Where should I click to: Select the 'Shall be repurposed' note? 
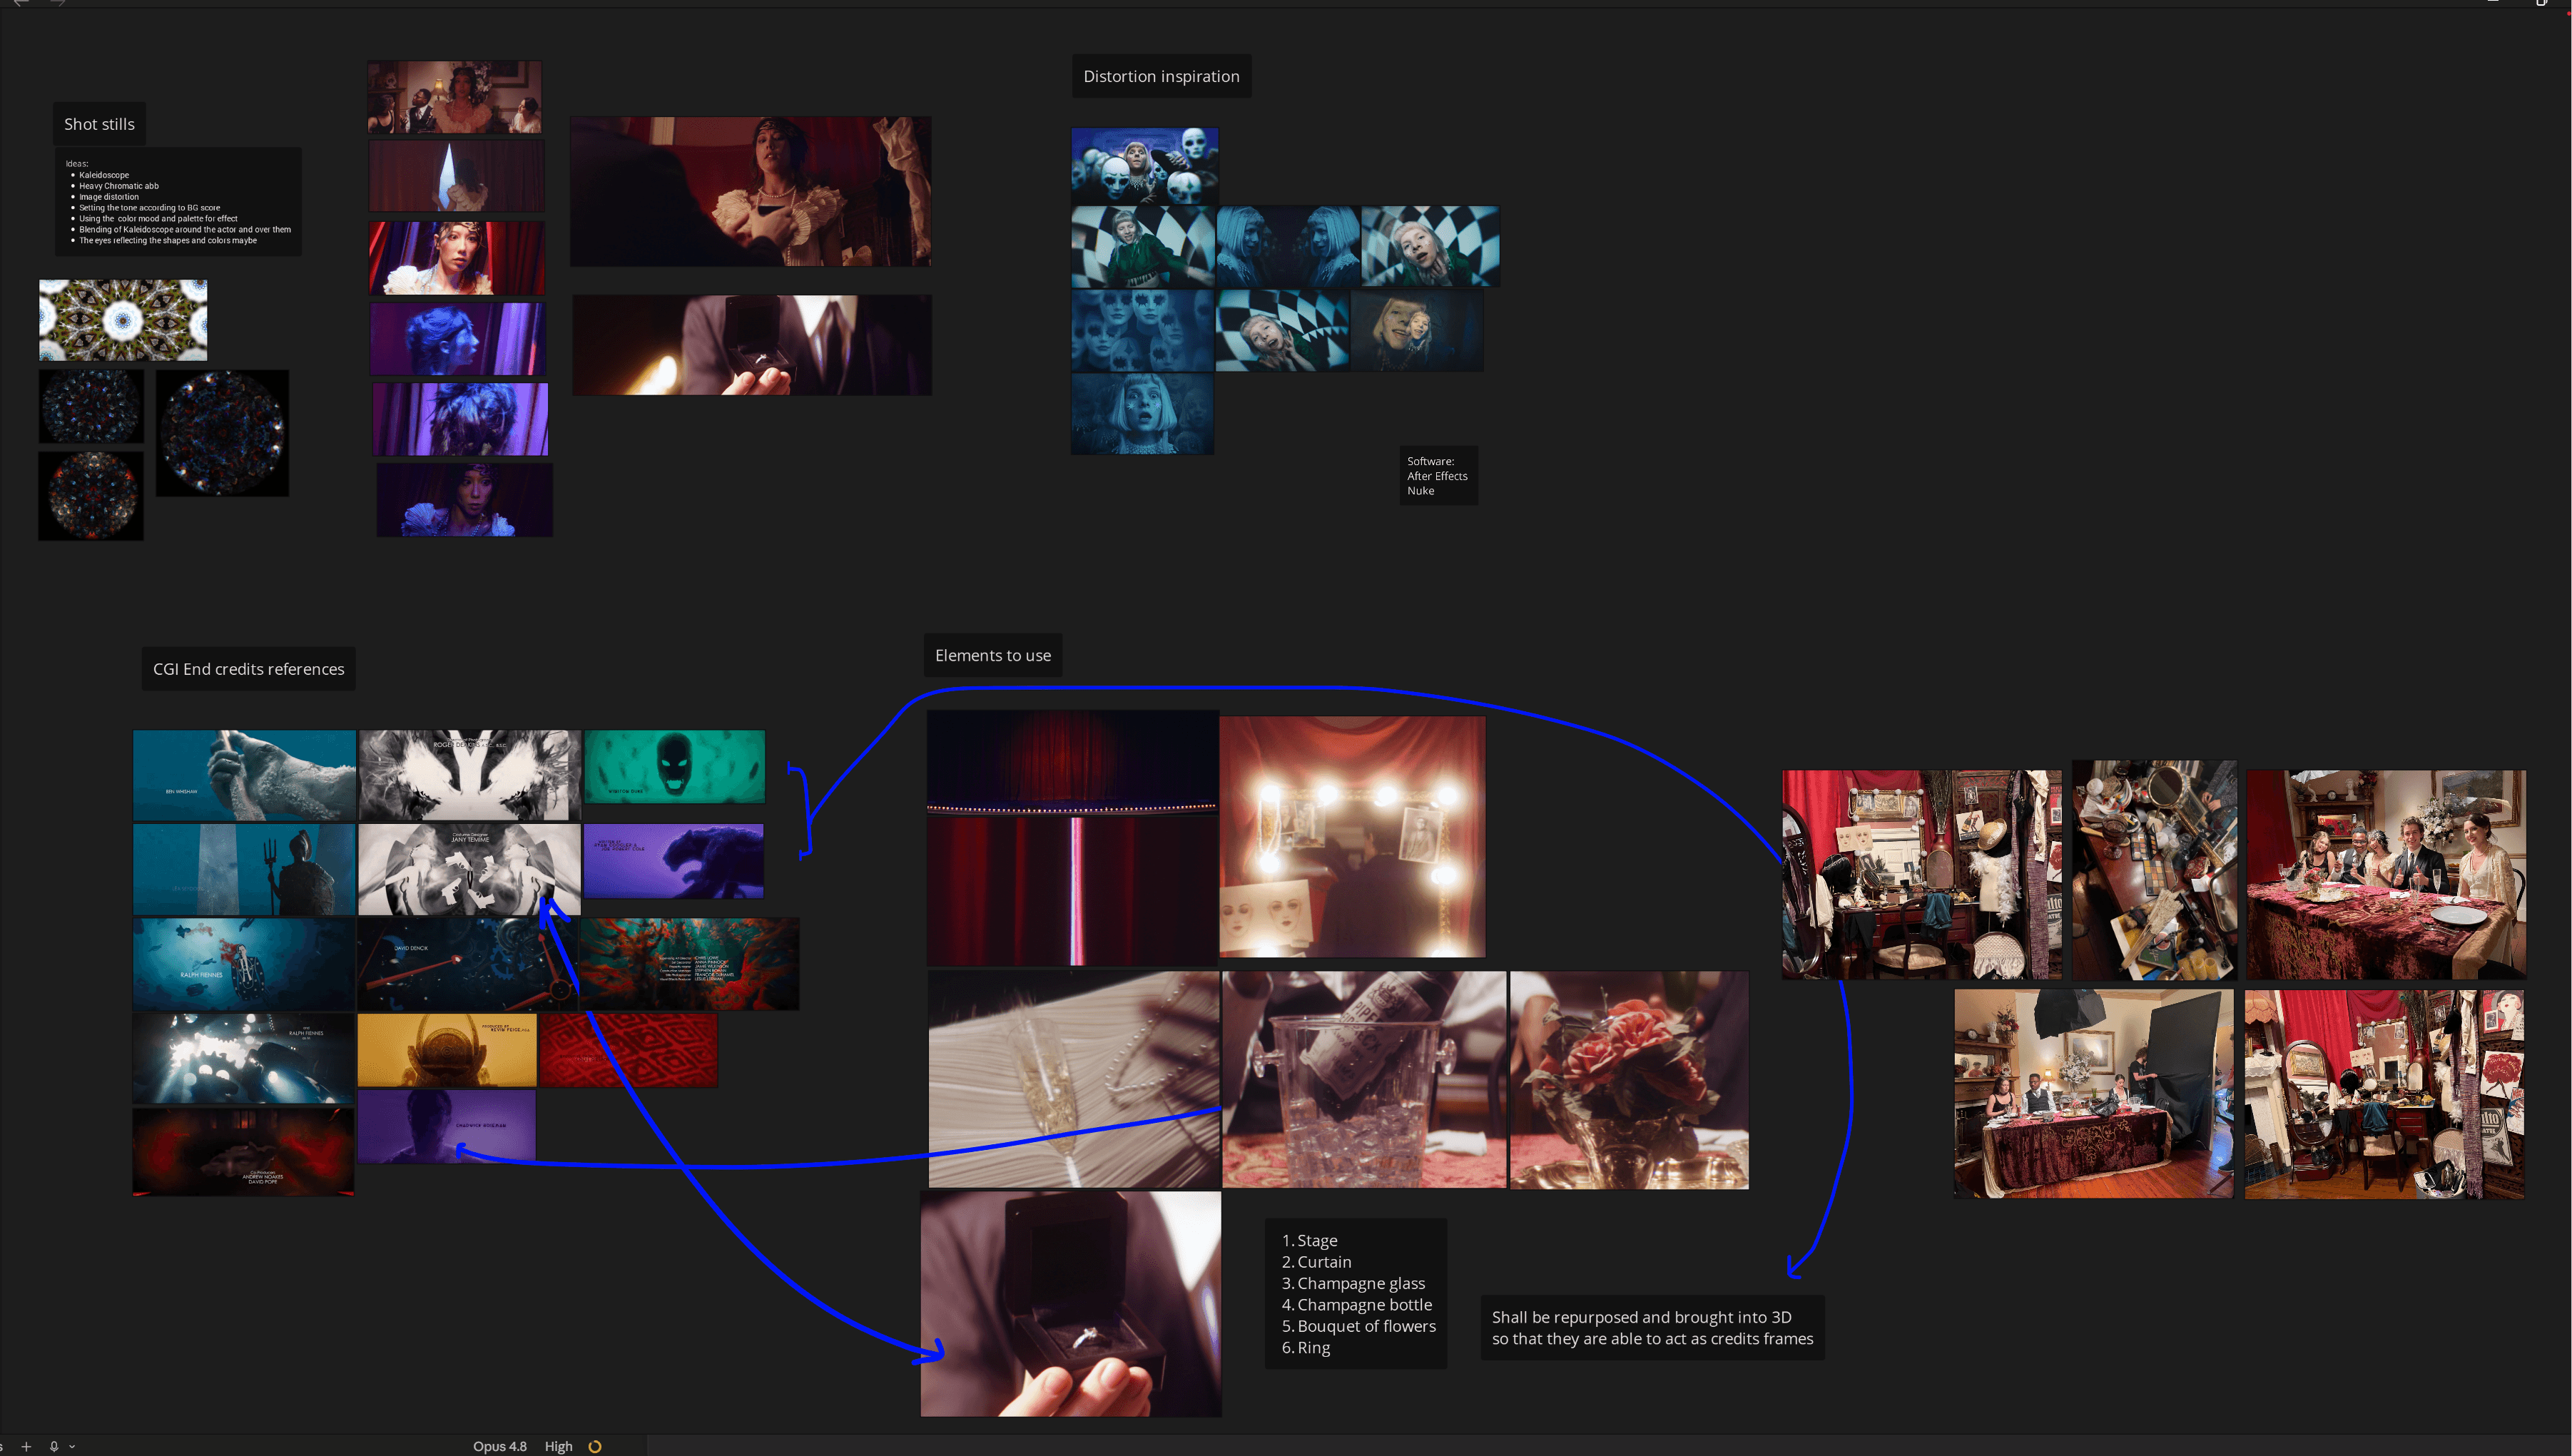[1652, 1328]
